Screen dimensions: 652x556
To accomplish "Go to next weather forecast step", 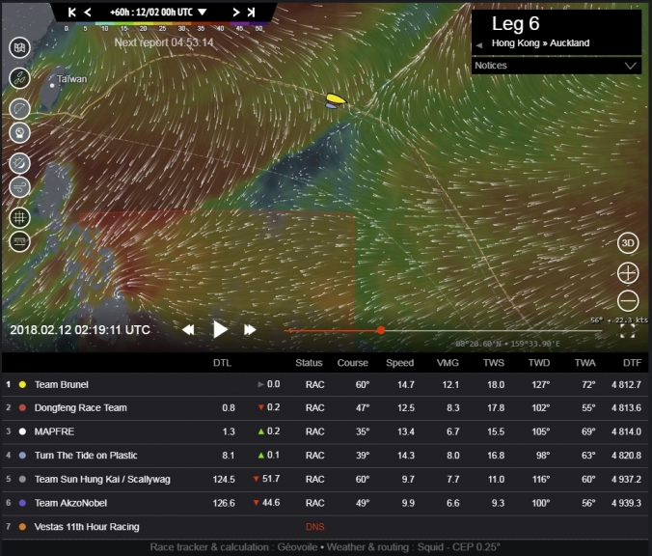I will 235,13.
